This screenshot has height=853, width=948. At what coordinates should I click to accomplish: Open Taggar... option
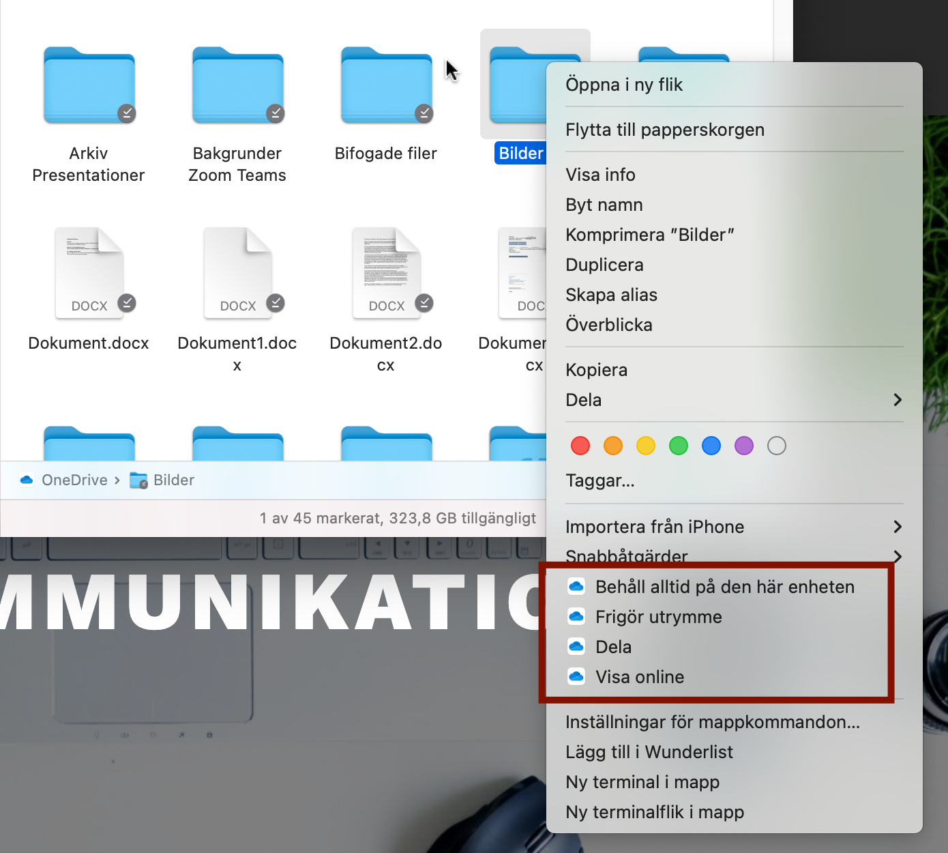point(599,480)
